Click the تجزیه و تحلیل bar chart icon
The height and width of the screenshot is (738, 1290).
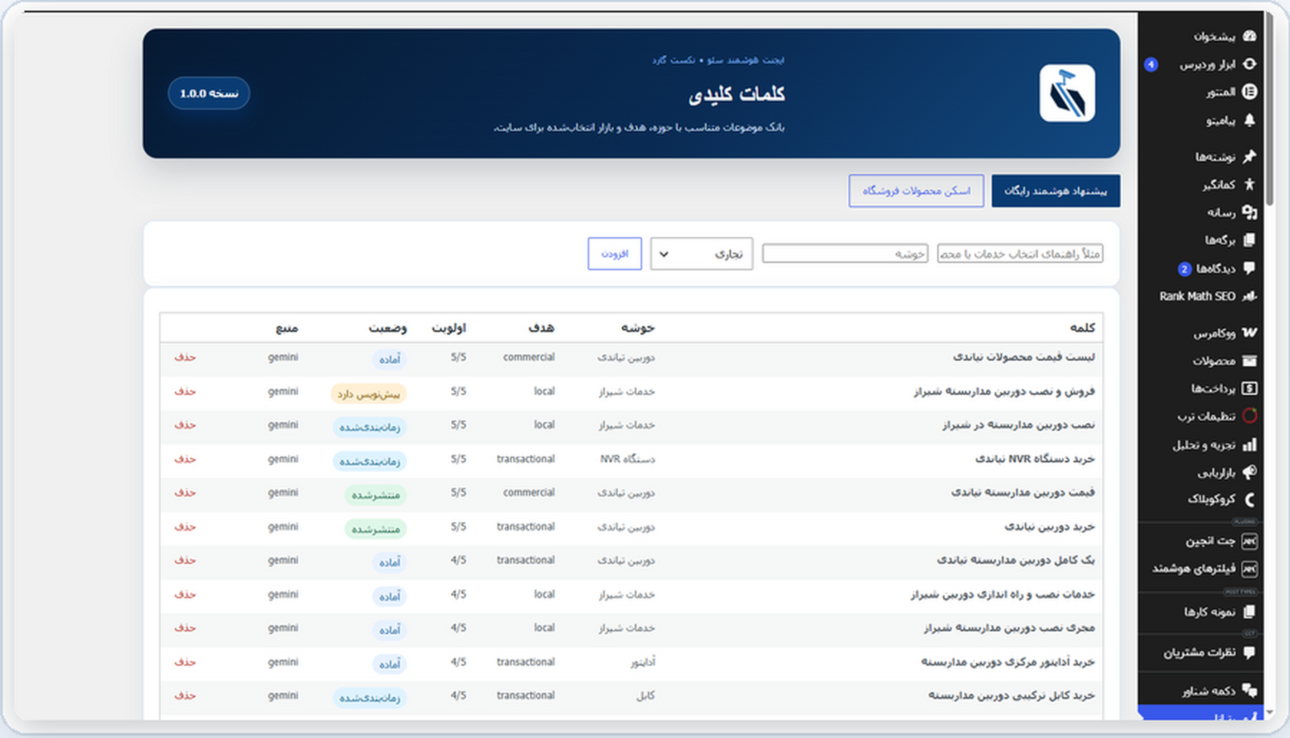[1249, 445]
